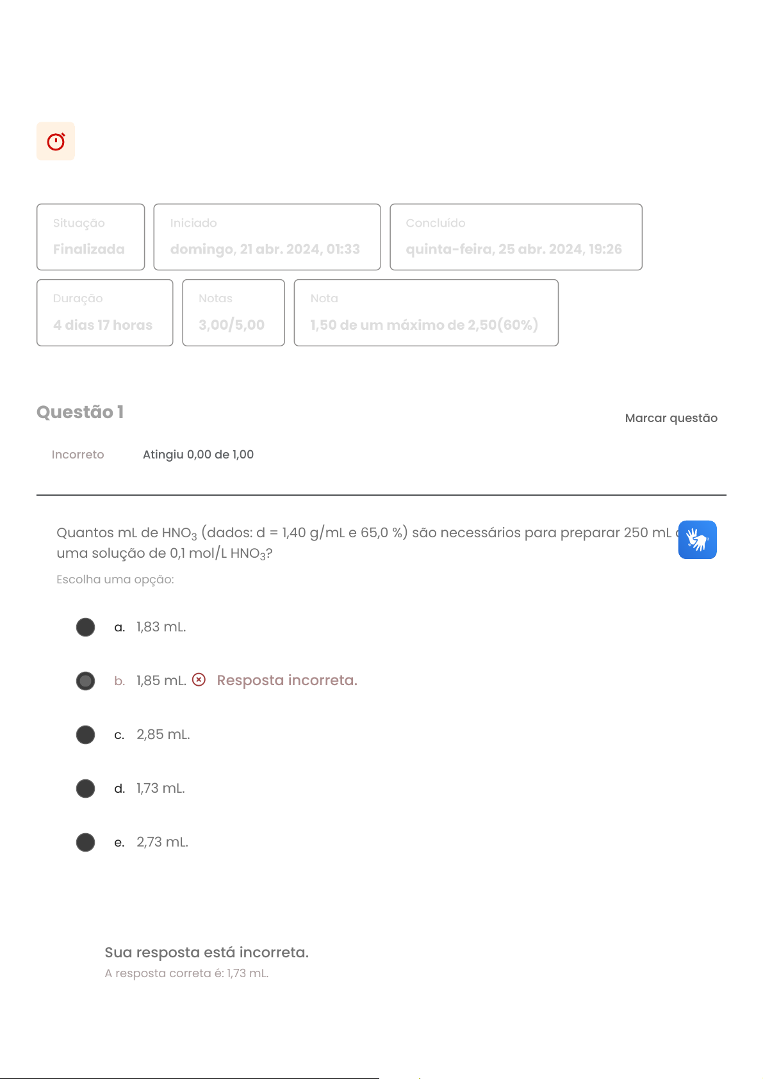
Task: Choose radio option c, 2,85 mL
Action: [x=85, y=734]
